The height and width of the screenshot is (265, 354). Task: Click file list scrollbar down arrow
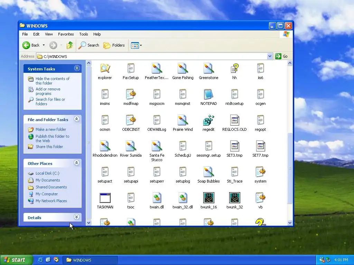290,223
